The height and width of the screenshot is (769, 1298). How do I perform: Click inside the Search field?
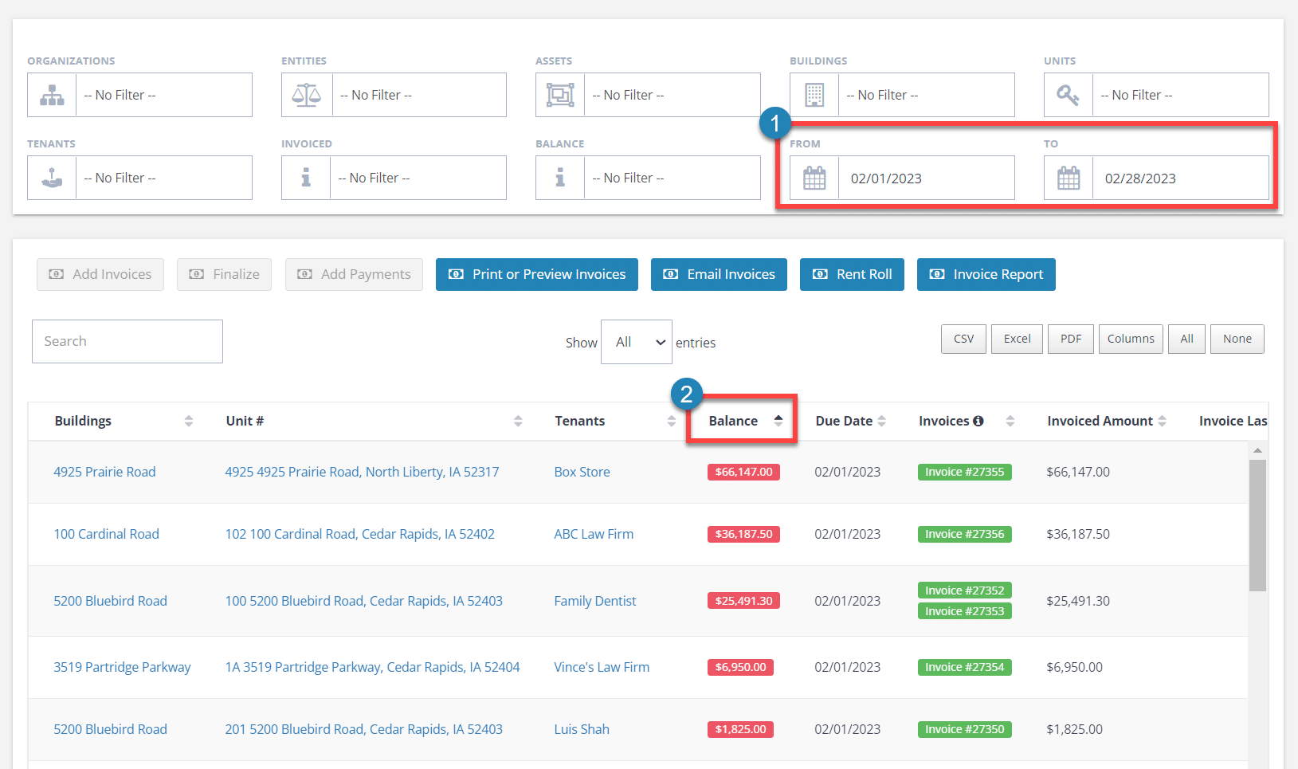(x=127, y=341)
